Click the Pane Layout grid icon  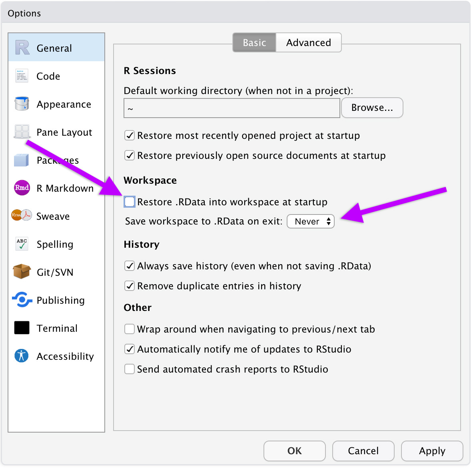tap(22, 132)
